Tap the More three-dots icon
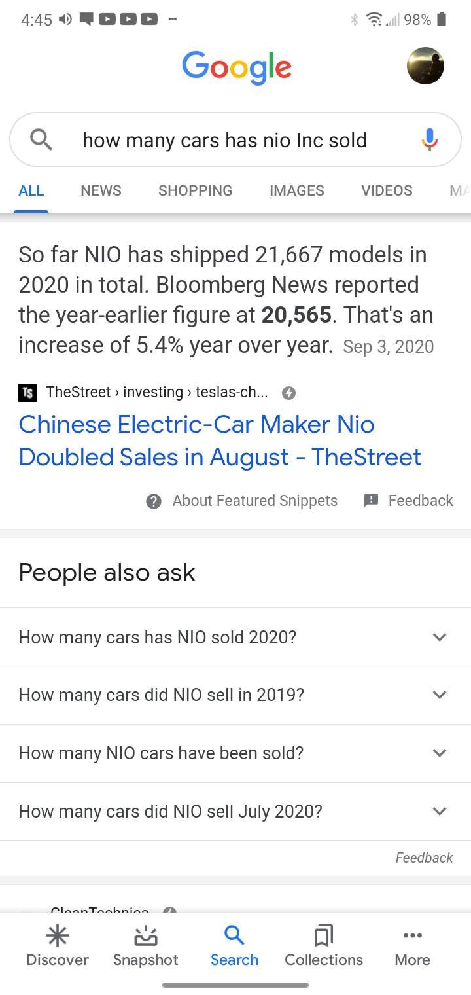Viewport: 471px width, 995px height. [413, 936]
